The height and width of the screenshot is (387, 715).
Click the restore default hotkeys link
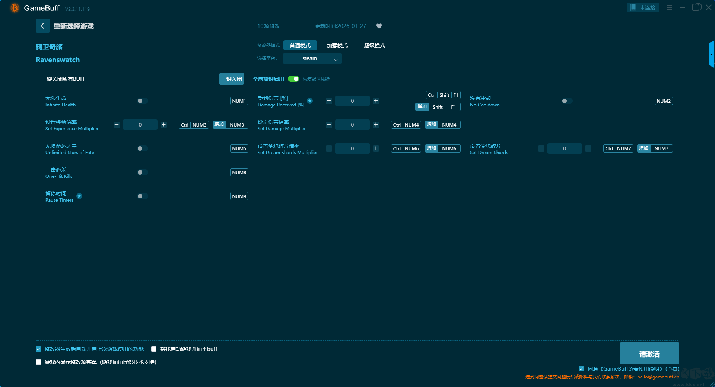pyautogui.click(x=316, y=79)
